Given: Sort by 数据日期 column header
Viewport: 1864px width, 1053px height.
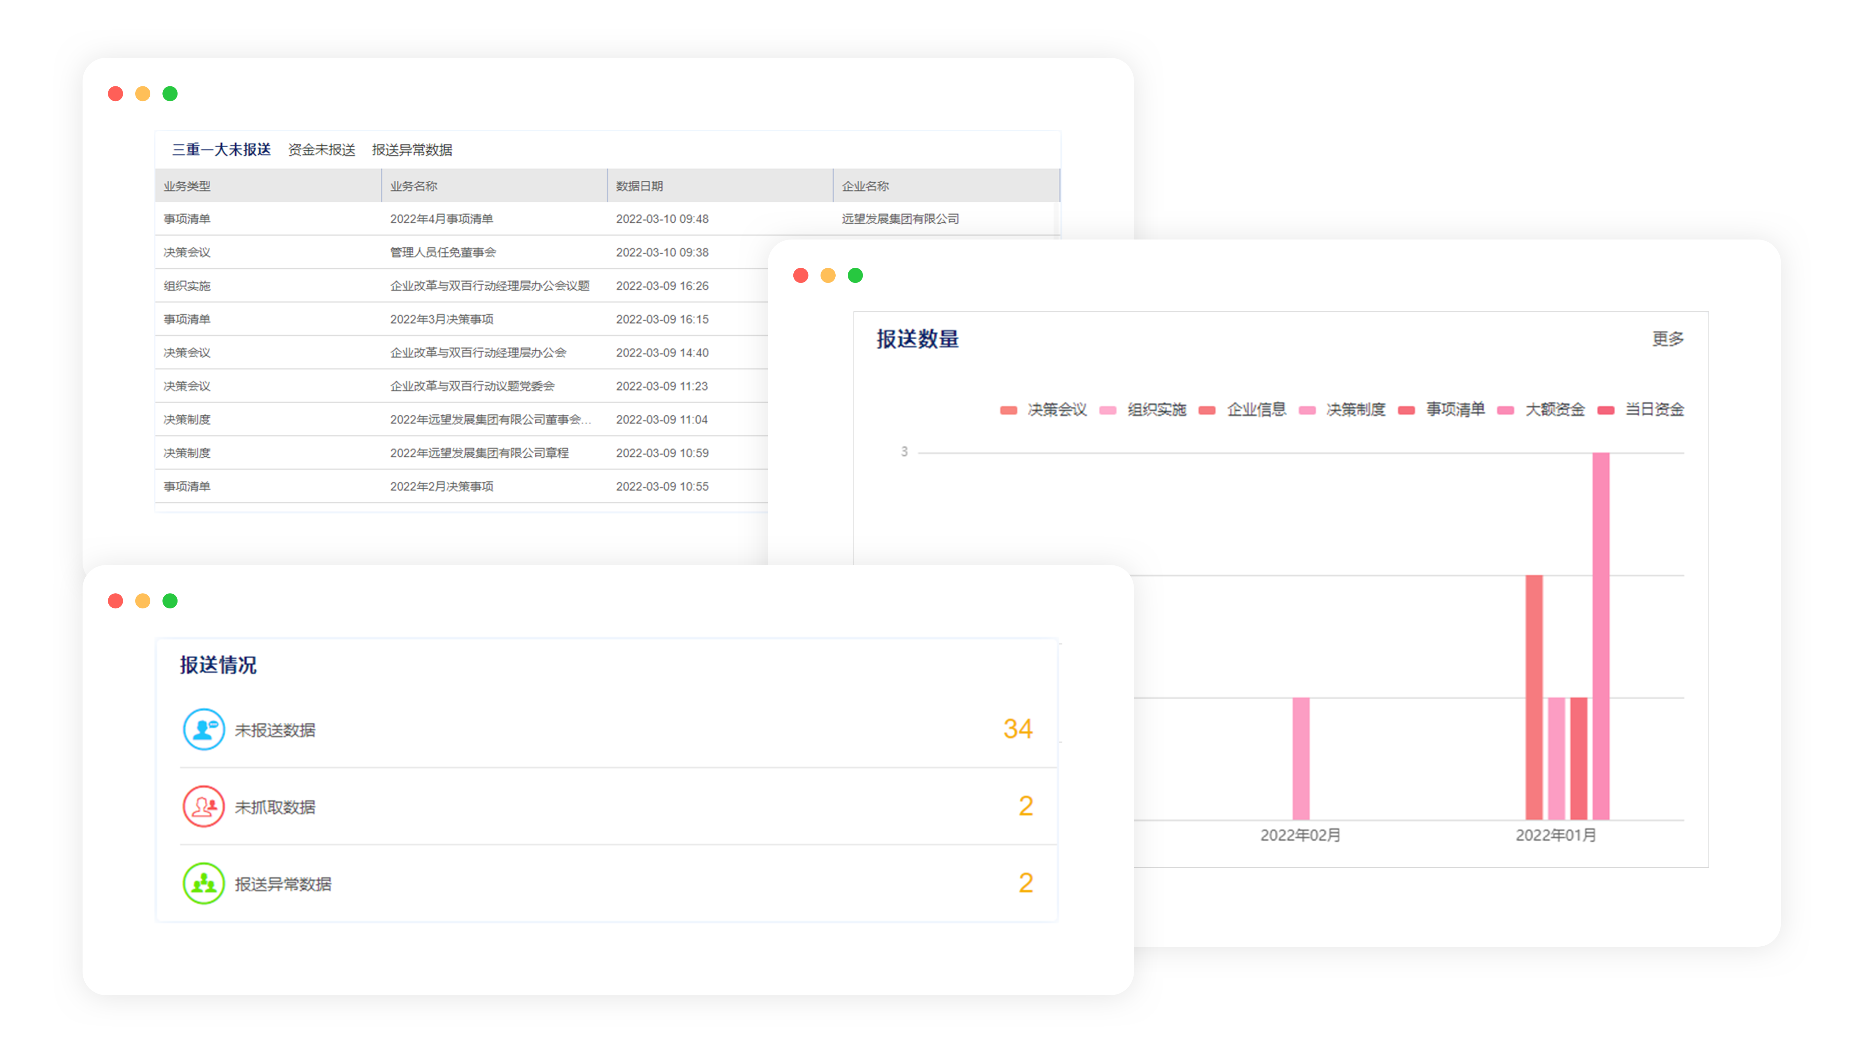Looking at the screenshot, I should (x=639, y=186).
